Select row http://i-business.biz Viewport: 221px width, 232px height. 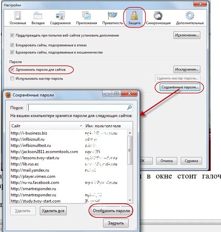click(x=69, y=133)
